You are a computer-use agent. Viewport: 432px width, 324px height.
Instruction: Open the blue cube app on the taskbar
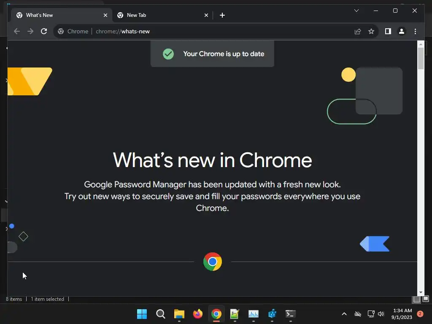[272, 314]
